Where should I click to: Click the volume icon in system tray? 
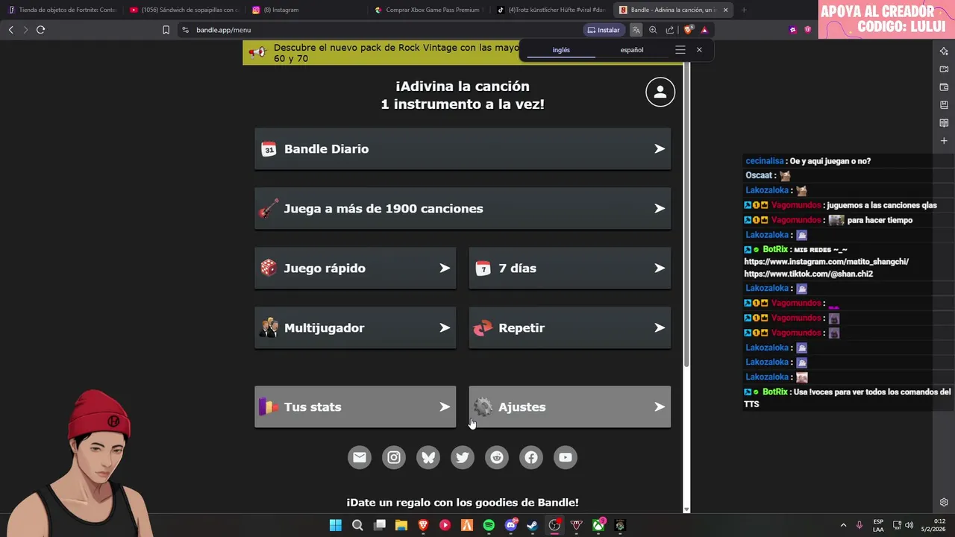(909, 525)
